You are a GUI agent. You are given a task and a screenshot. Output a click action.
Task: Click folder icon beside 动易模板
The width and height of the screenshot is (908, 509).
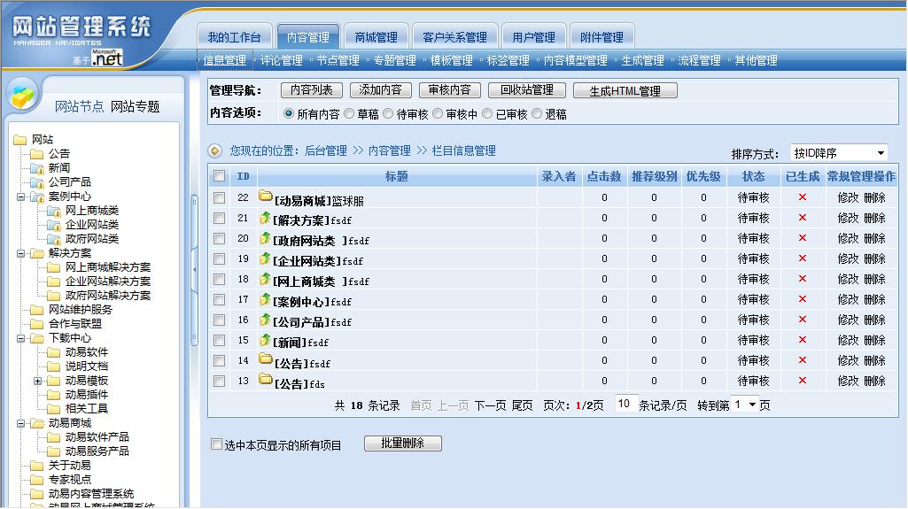tap(53, 381)
